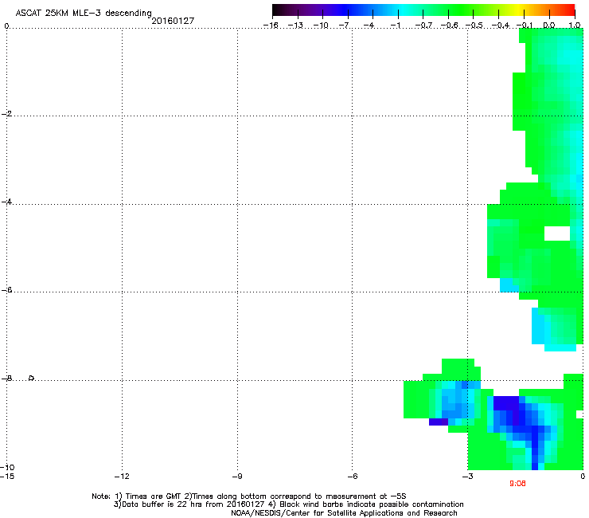Select the date text '20160127' under the title
This screenshot has width=589, height=518.
click(x=173, y=21)
